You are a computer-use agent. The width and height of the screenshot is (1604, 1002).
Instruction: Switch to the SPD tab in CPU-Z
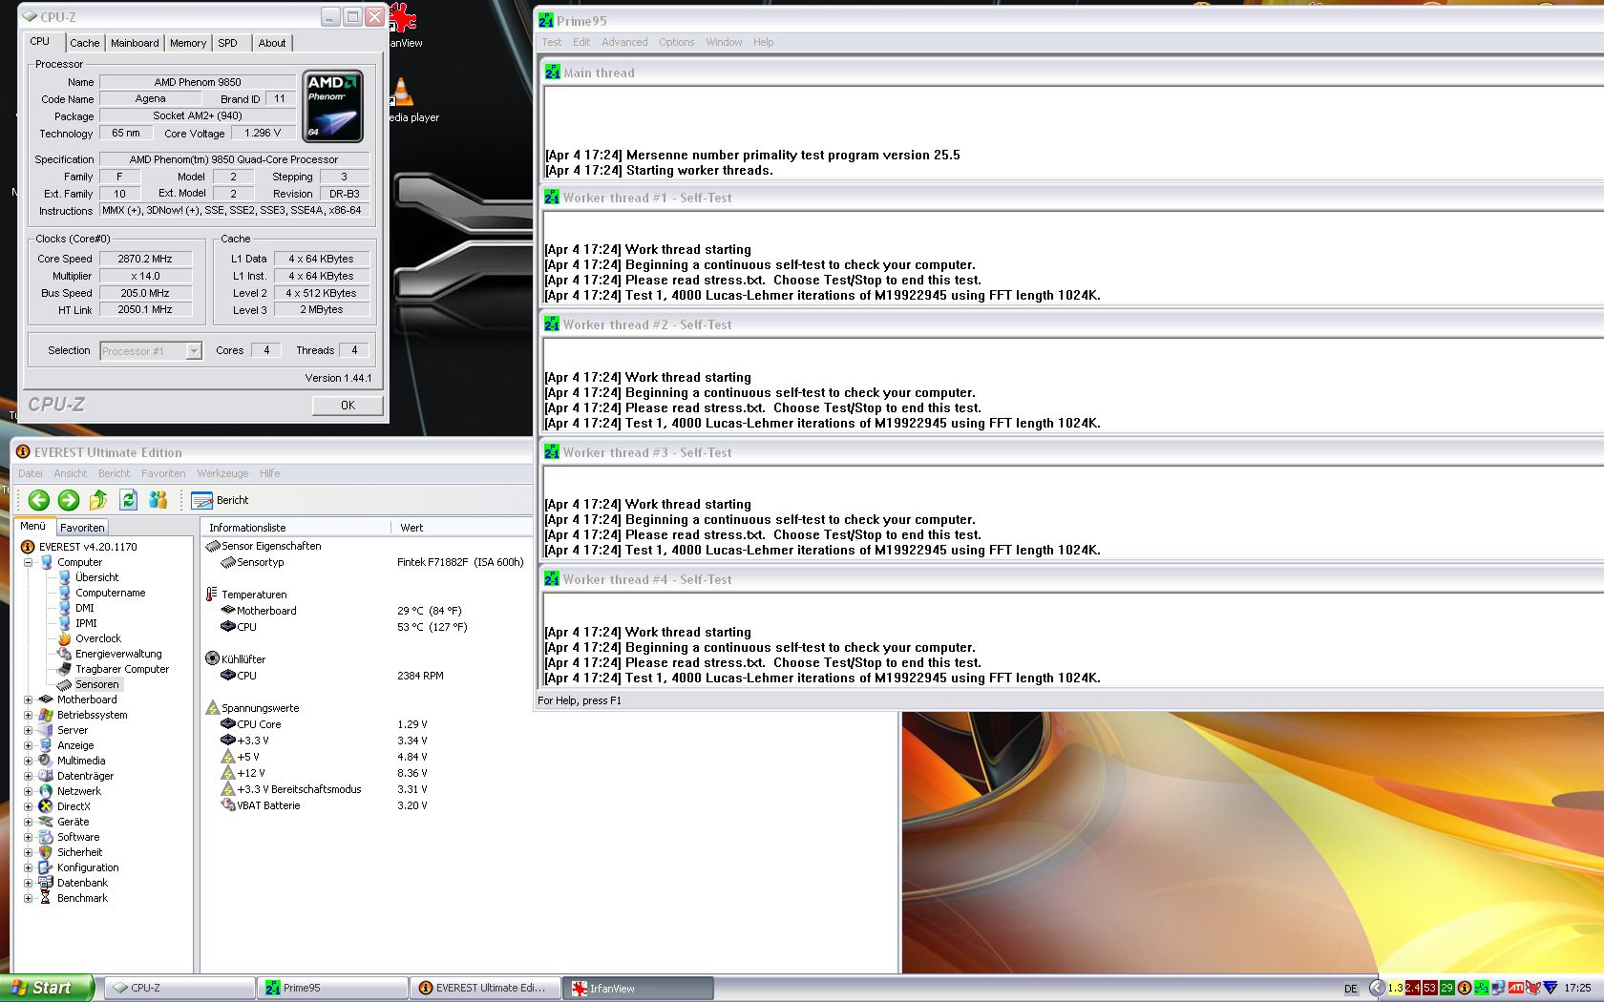227,43
